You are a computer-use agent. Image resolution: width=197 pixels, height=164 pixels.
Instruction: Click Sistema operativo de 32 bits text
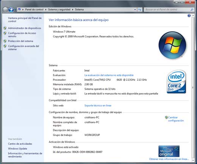[100, 89]
